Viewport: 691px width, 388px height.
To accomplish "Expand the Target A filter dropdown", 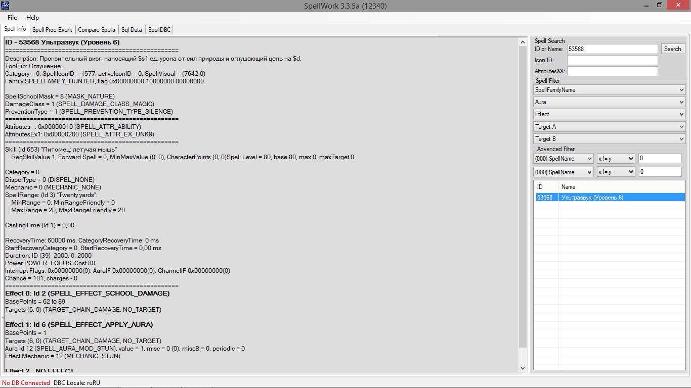I will 610,127.
